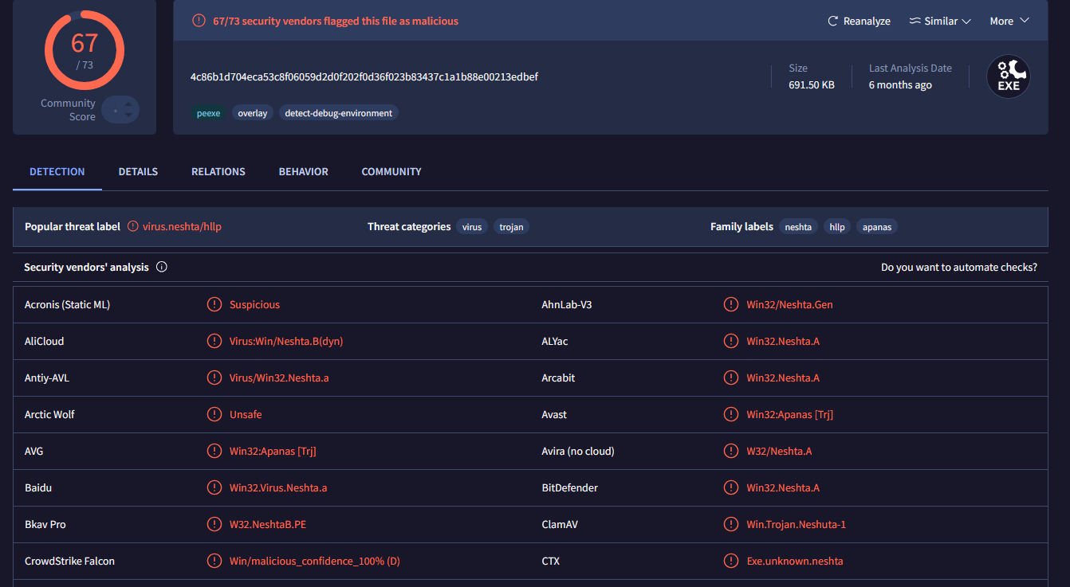The image size is (1070, 587).
Task: Select the trojan threat category chip
Action: click(x=511, y=227)
